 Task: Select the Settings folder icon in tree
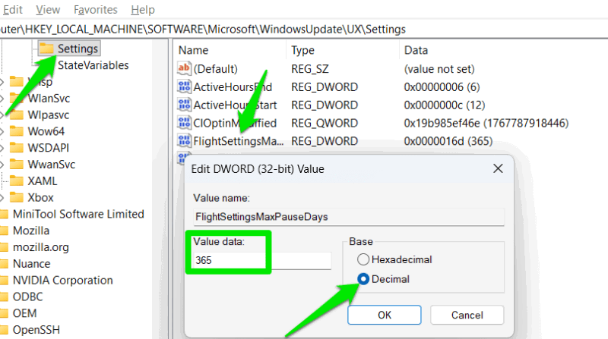pyautogui.click(x=46, y=49)
